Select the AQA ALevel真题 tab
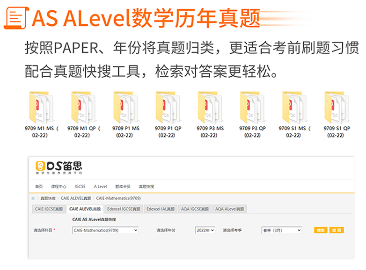The width and height of the screenshot is (366, 270). tap(230, 209)
